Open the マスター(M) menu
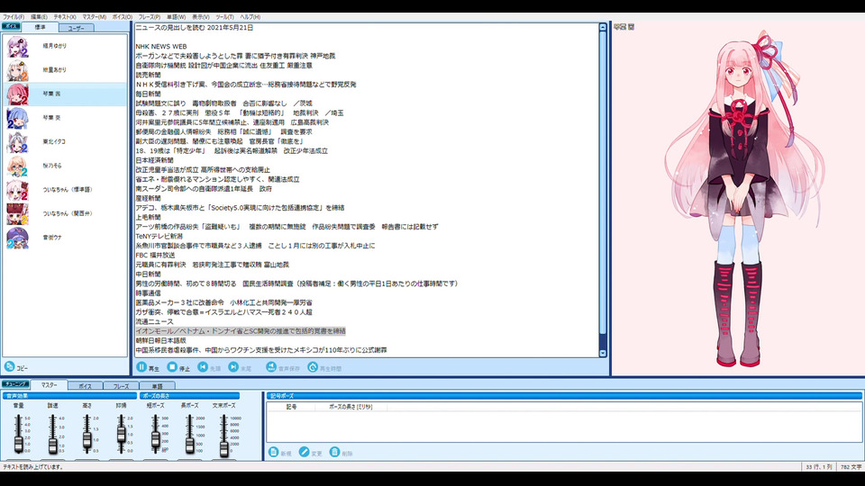The image size is (865, 486). pos(95,17)
